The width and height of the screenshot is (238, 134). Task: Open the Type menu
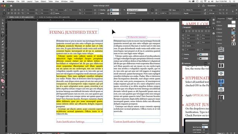tap(36, 1)
